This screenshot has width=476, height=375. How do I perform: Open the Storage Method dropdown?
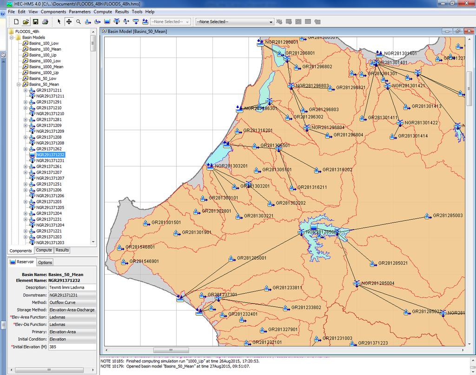[72, 310]
